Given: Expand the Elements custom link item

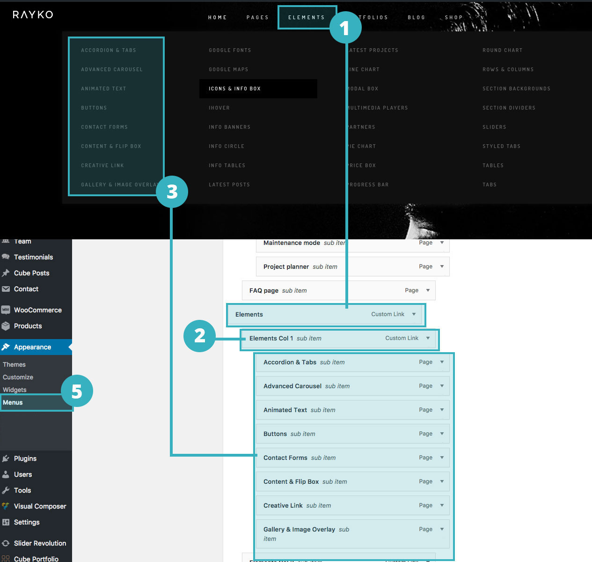Looking at the screenshot, I should [414, 314].
